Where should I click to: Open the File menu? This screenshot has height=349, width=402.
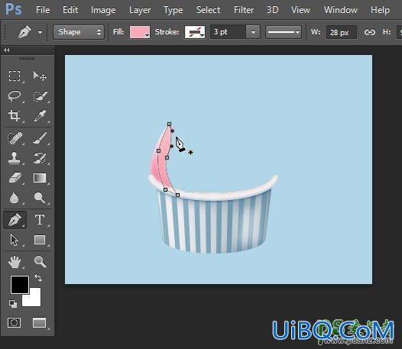[43, 10]
